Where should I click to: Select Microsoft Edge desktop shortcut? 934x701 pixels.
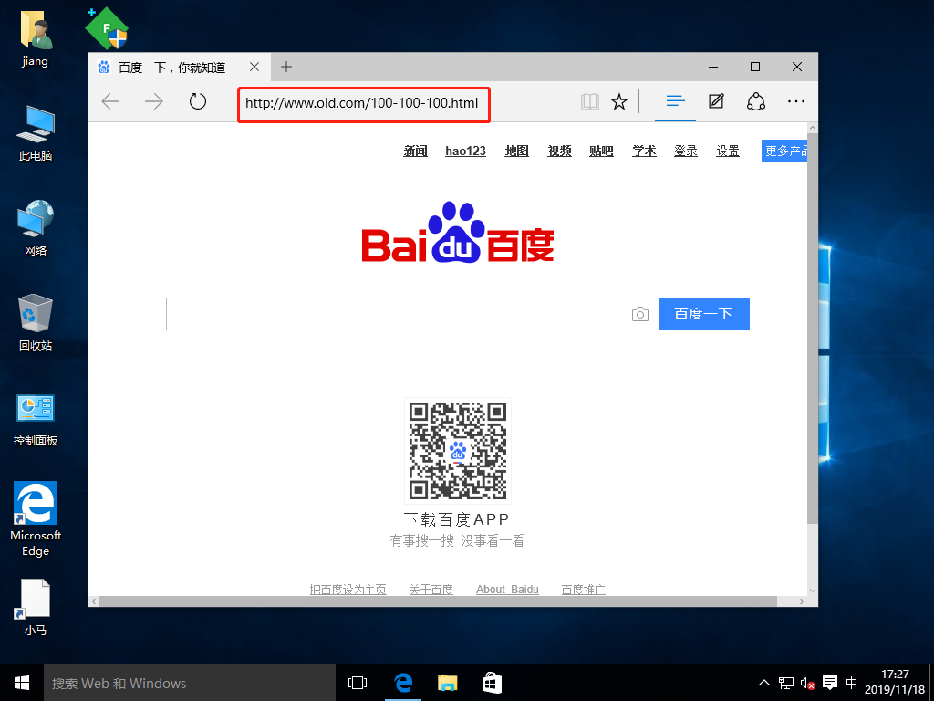pos(36,518)
